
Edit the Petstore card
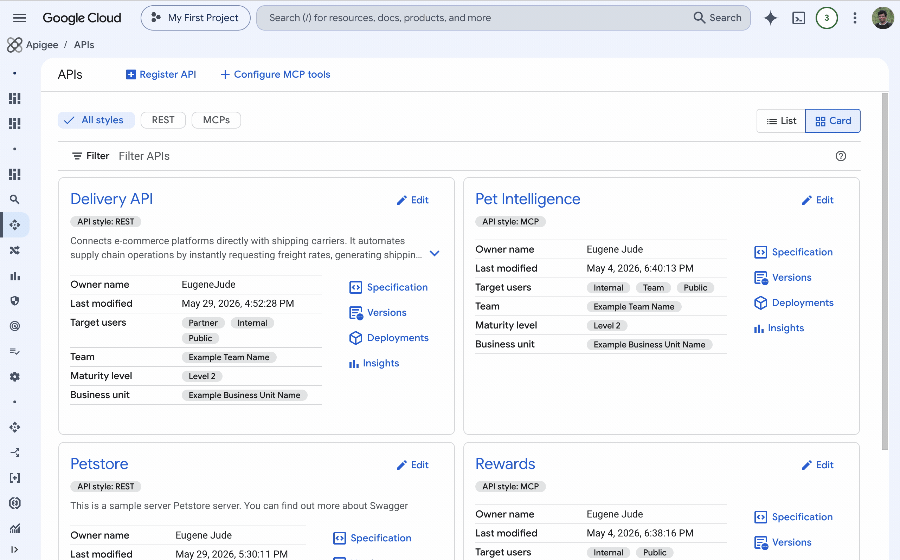pyautogui.click(x=412, y=465)
